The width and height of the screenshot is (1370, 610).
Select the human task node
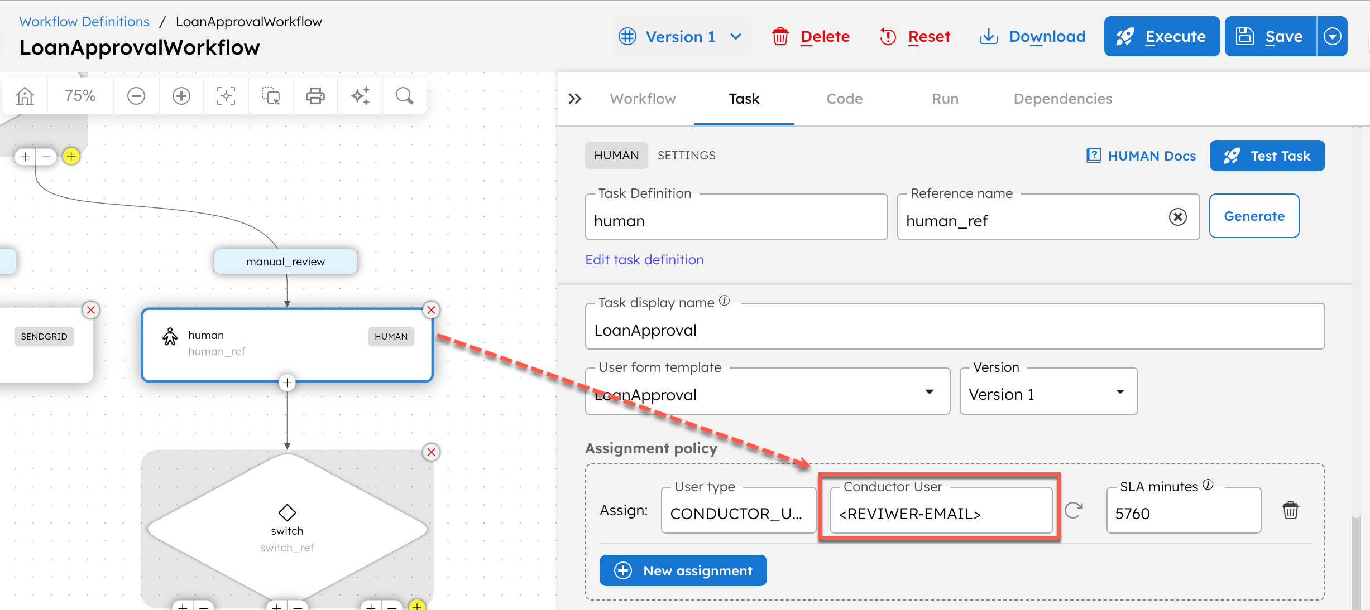click(x=287, y=345)
